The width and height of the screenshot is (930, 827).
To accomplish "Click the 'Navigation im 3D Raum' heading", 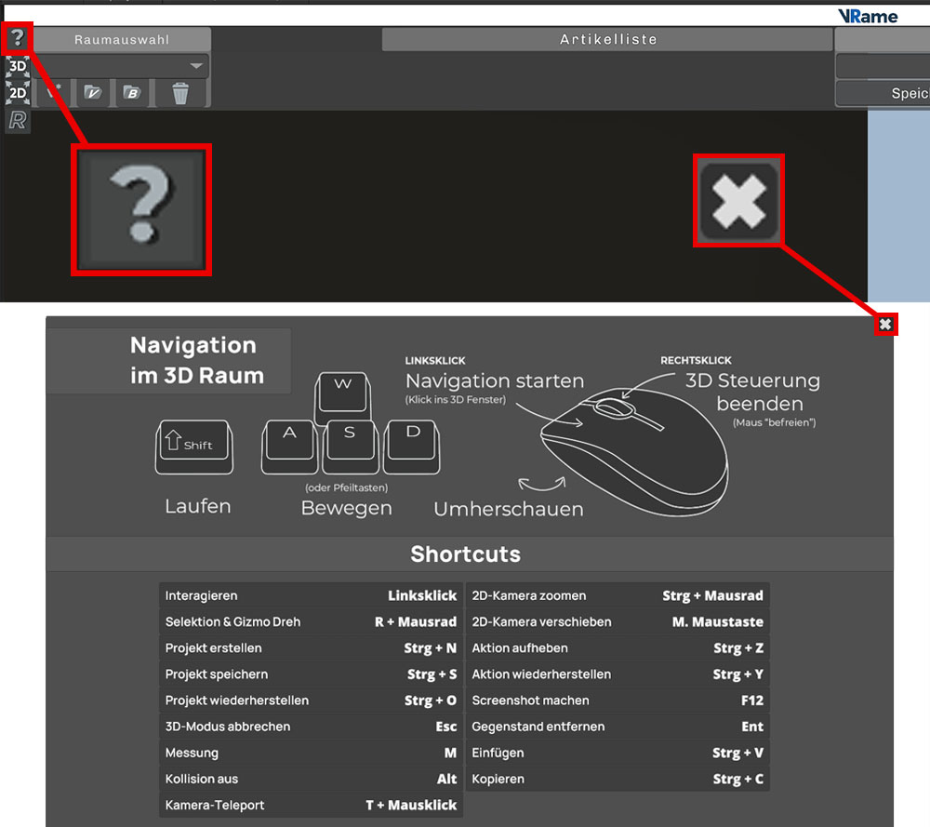I will [x=196, y=360].
